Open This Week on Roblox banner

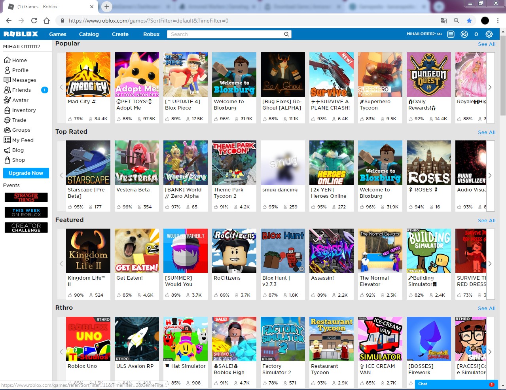tap(26, 212)
